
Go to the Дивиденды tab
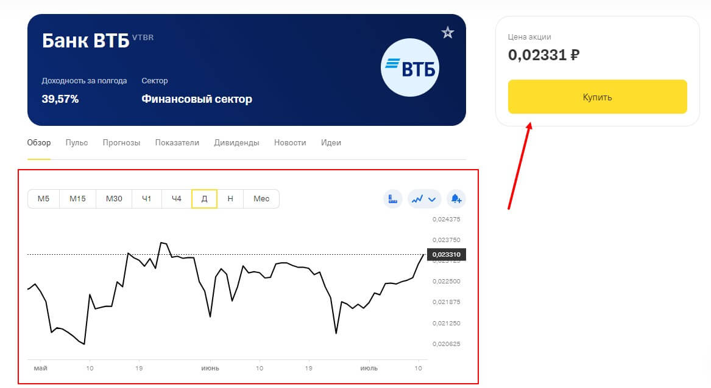pyautogui.click(x=236, y=143)
